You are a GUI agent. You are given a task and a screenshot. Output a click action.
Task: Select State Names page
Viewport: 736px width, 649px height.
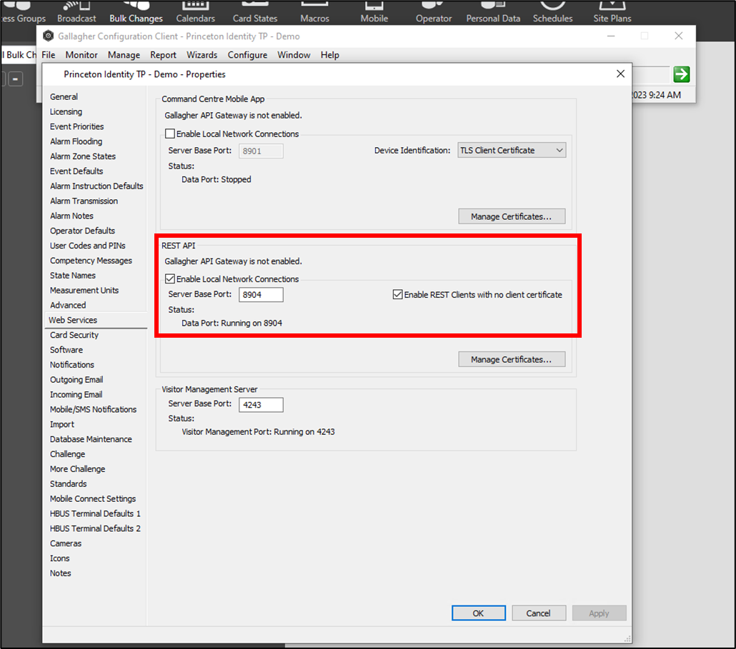pos(73,276)
